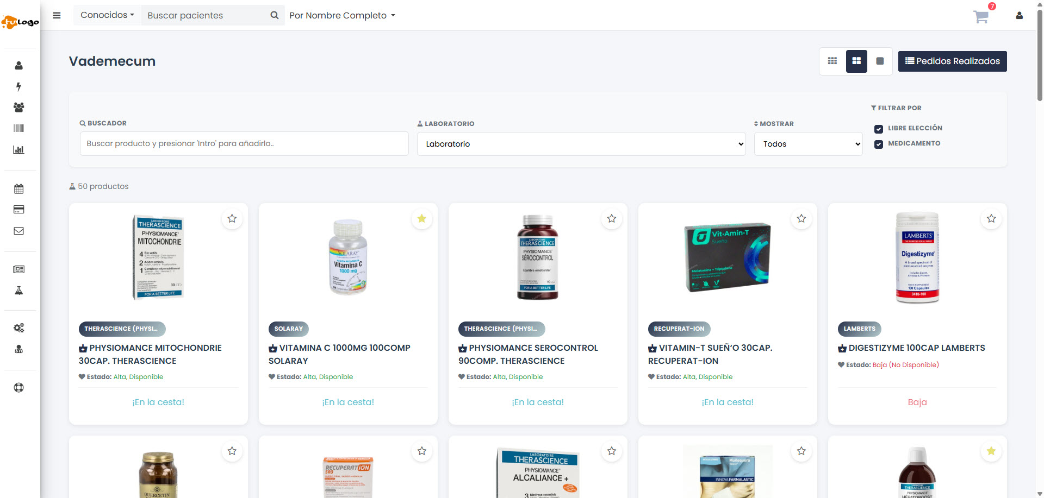
Task: Open the bar chart statistics sidebar icon
Action: click(x=19, y=150)
